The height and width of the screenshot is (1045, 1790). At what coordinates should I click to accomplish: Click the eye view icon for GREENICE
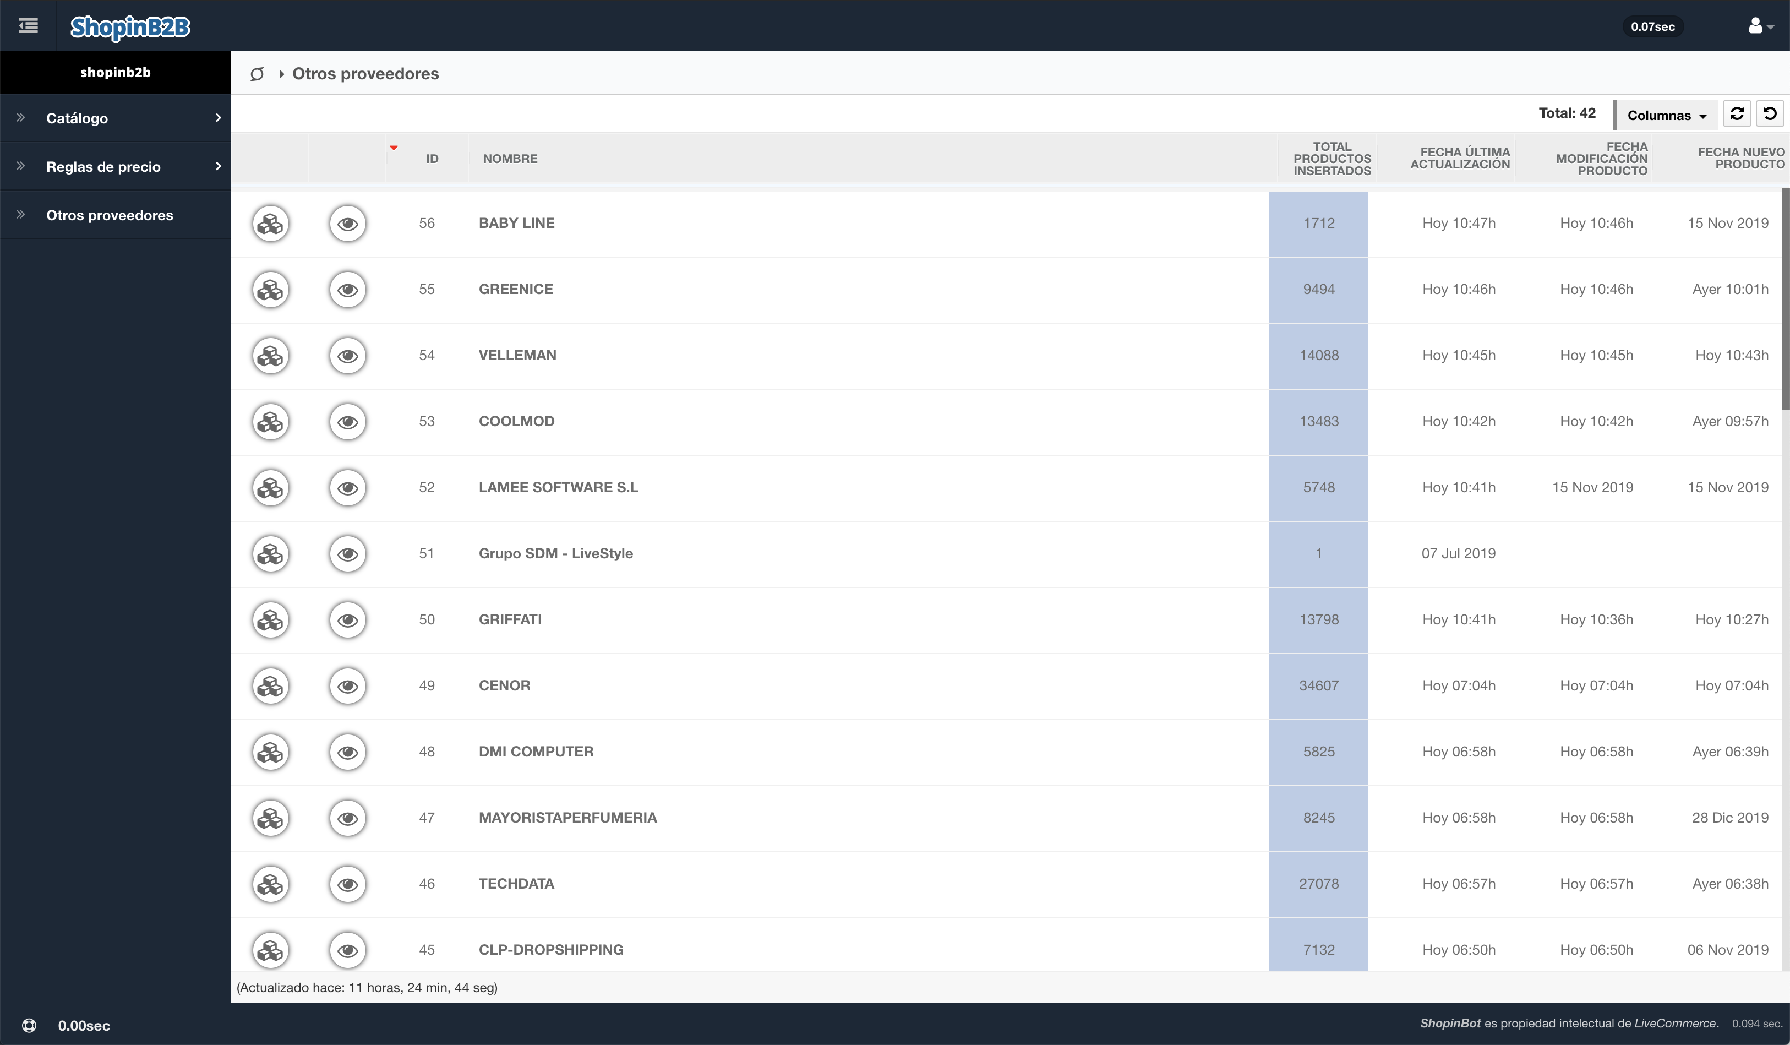pyautogui.click(x=347, y=290)
